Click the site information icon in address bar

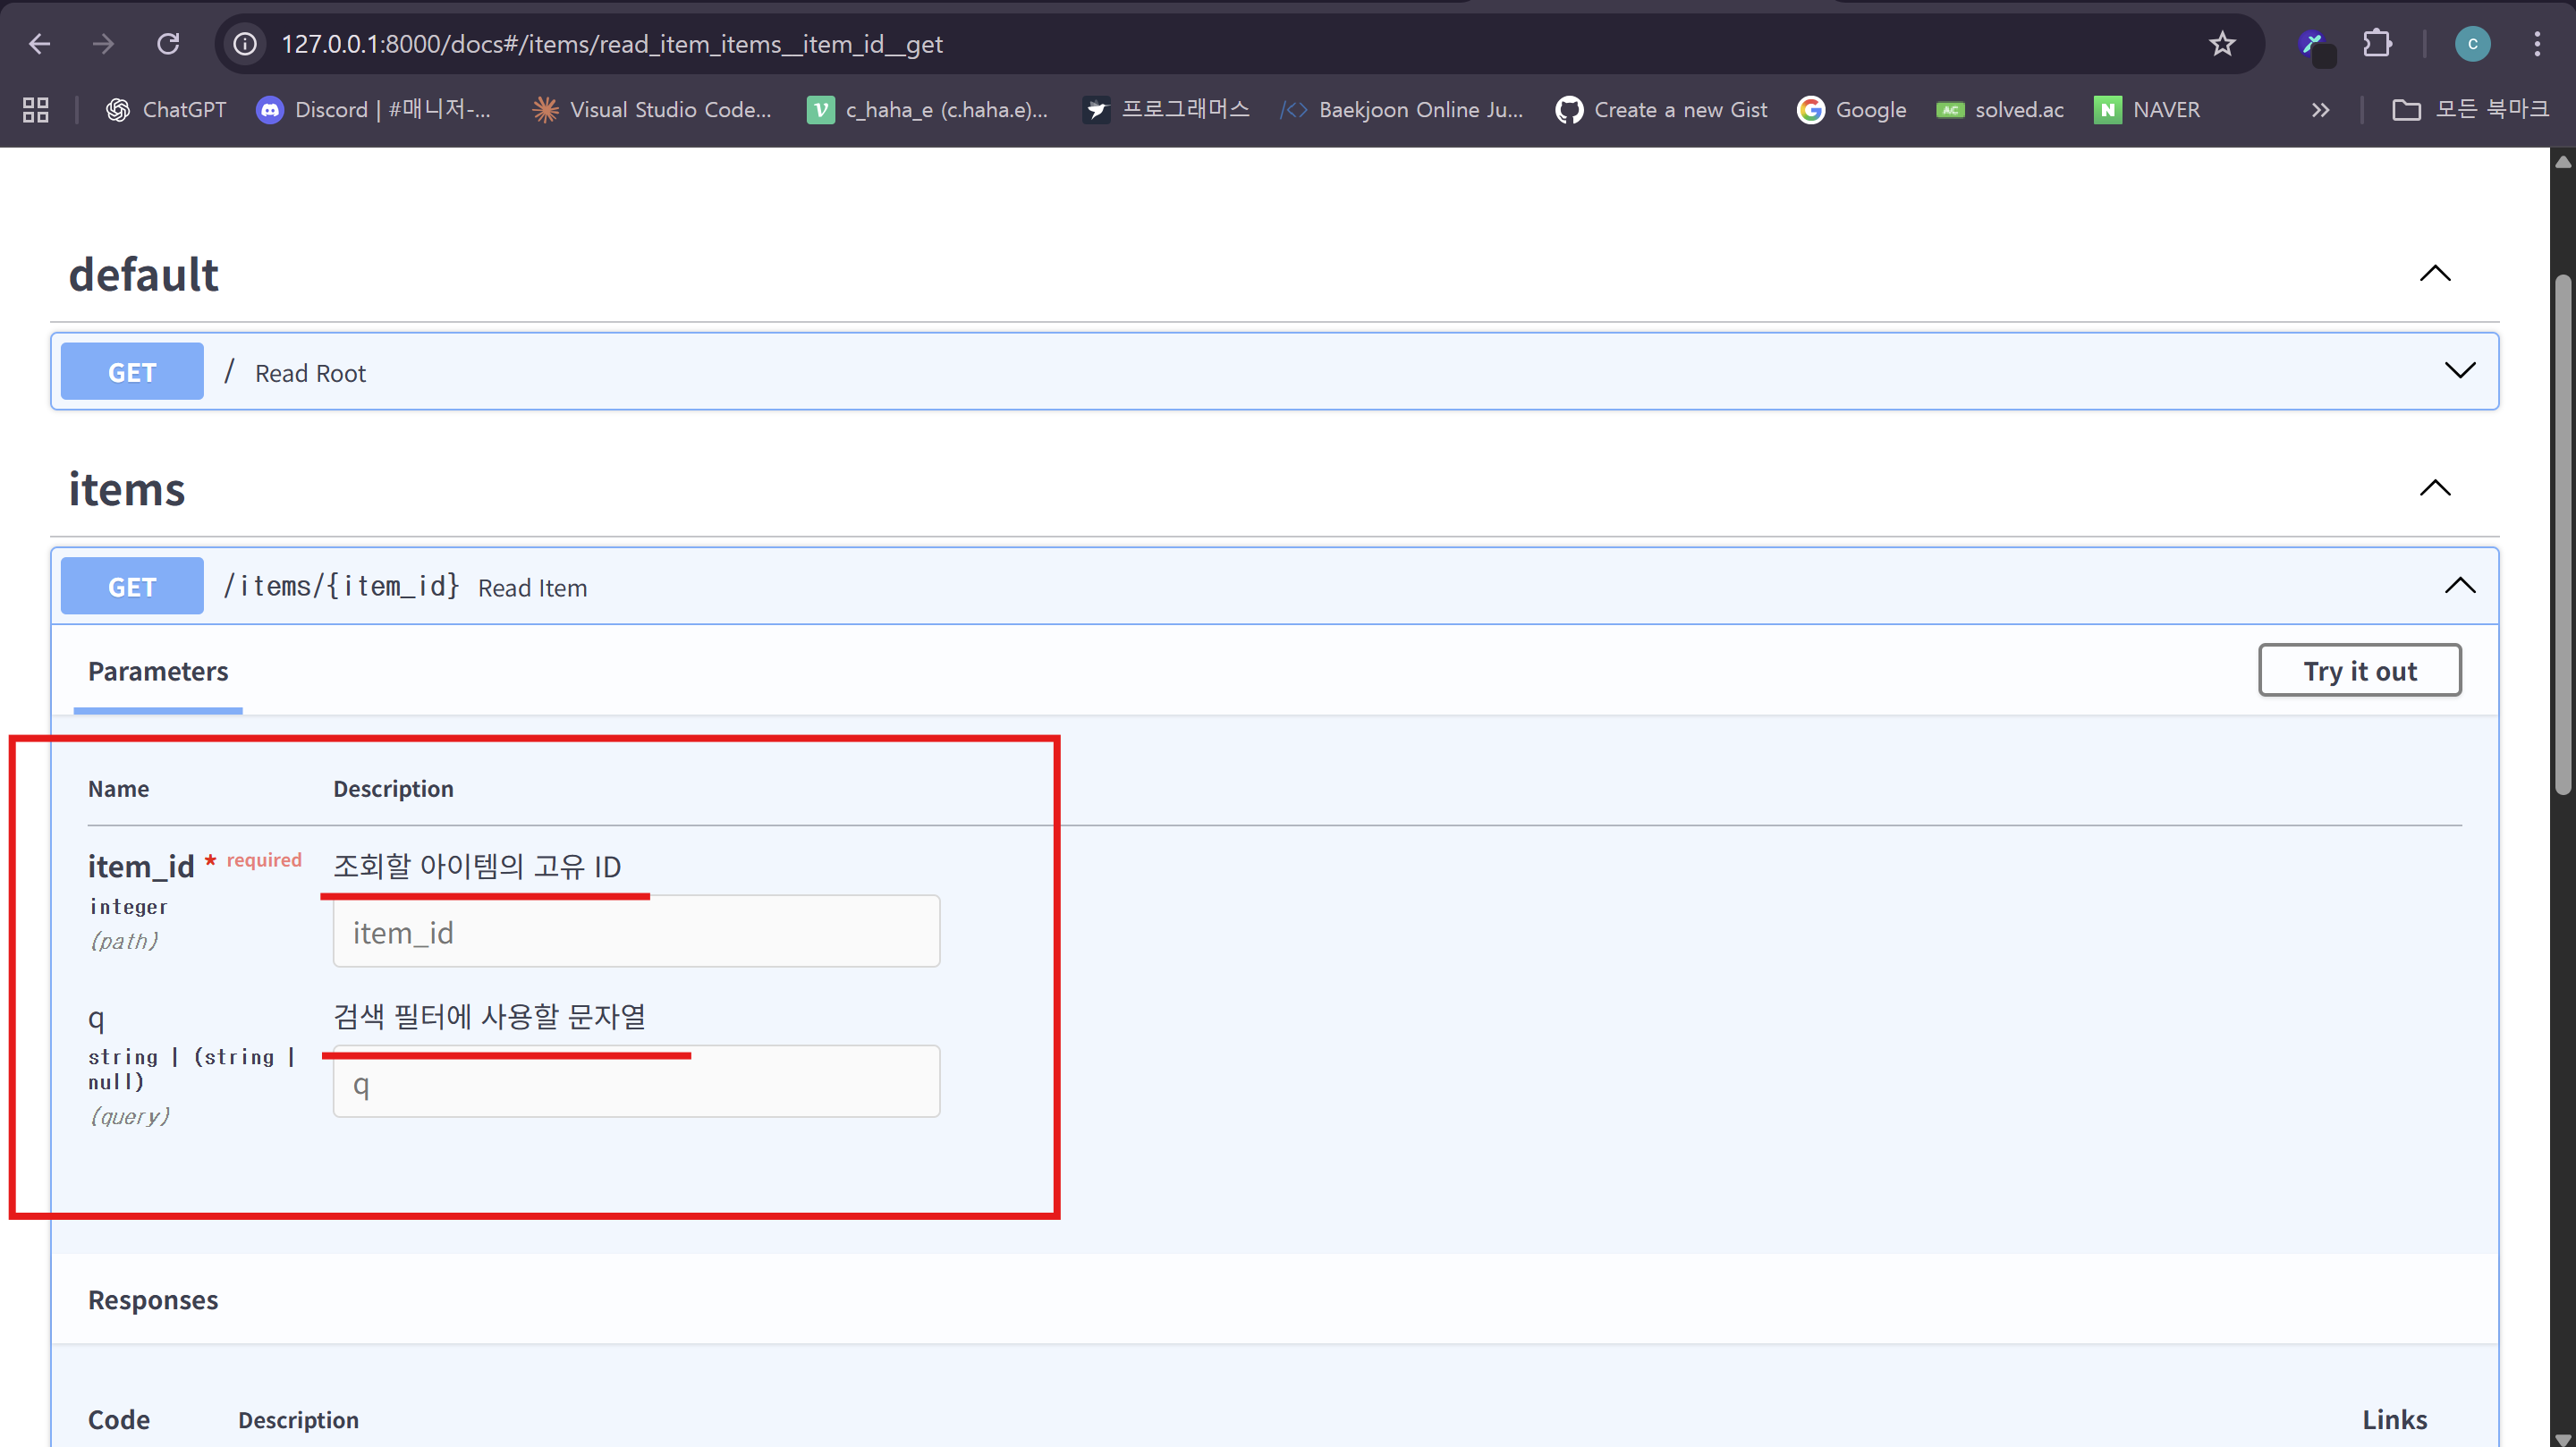pos(245,44)
